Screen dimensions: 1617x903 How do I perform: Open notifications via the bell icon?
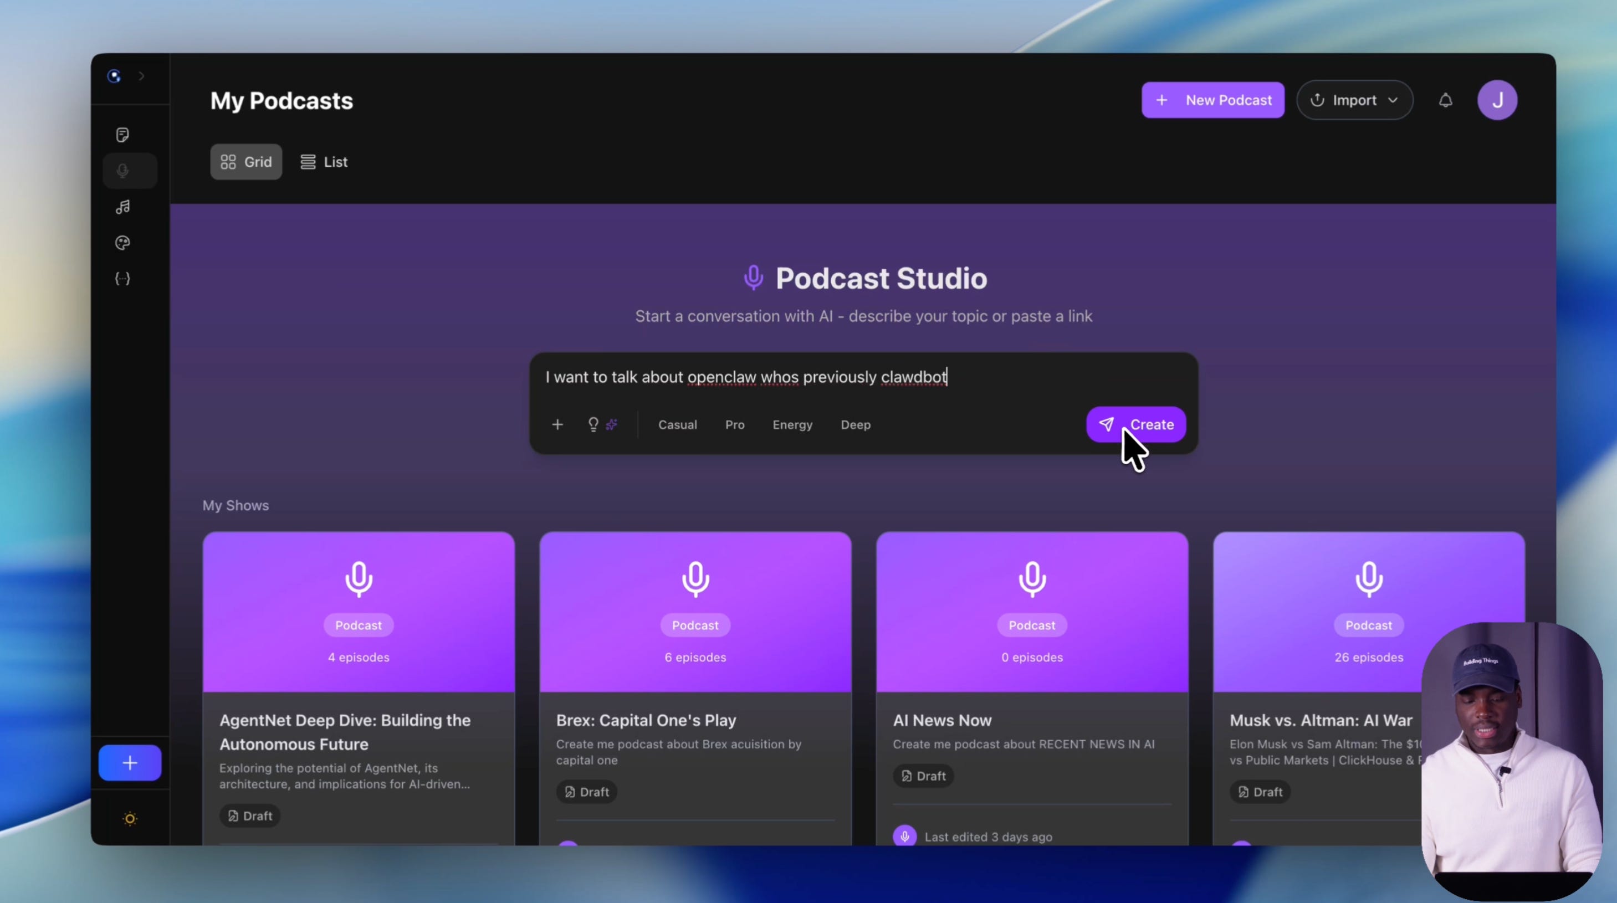tap(1446, 100)
